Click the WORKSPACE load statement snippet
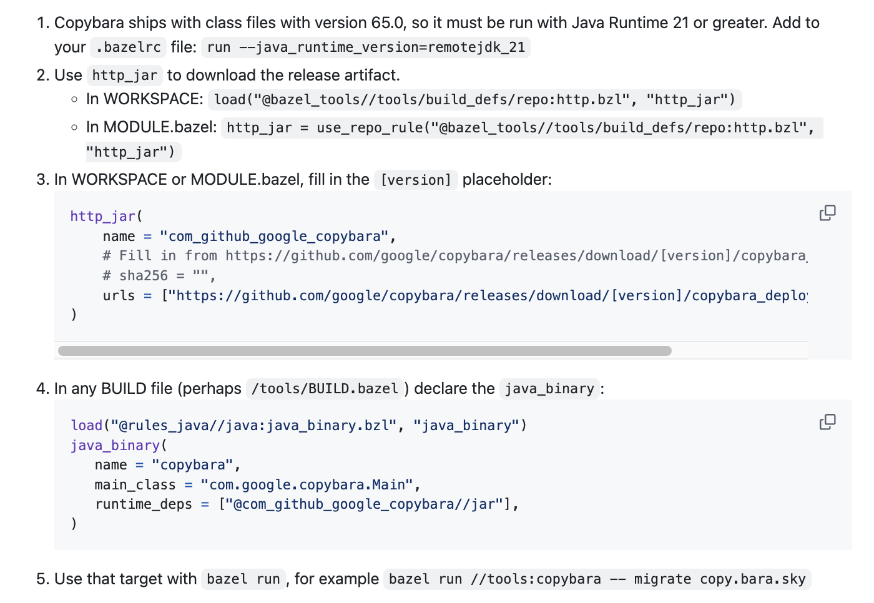Screen dimensions: 874x603 coord(474,100)
